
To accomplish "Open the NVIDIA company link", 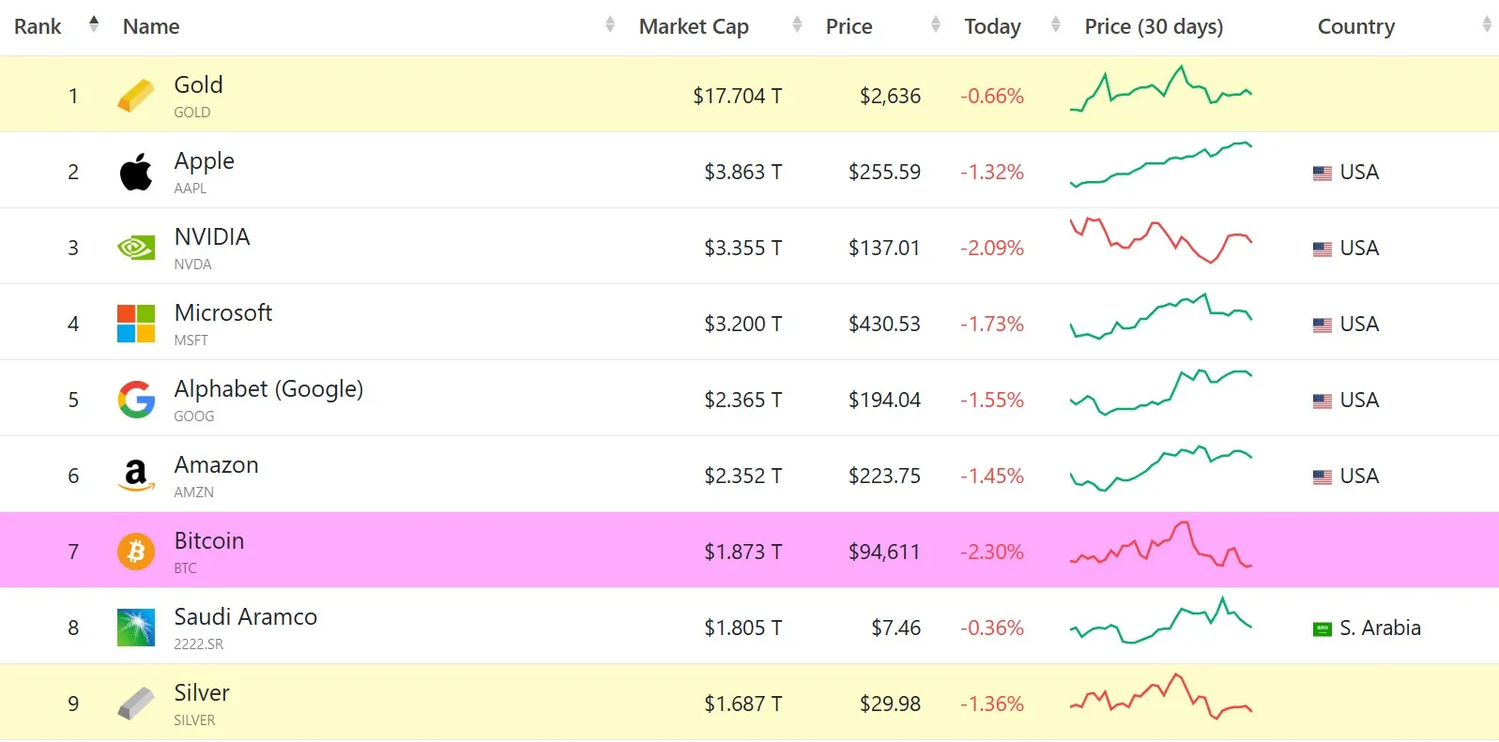I will [212, 236].
